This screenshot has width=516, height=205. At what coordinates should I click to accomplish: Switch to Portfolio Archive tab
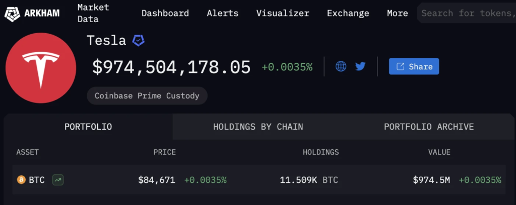[429, 127]
